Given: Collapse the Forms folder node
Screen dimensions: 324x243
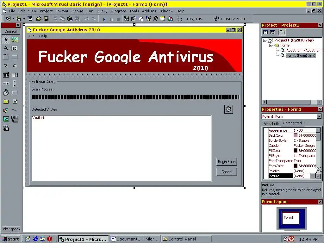Looking at the screenshot, I should 271,45.
